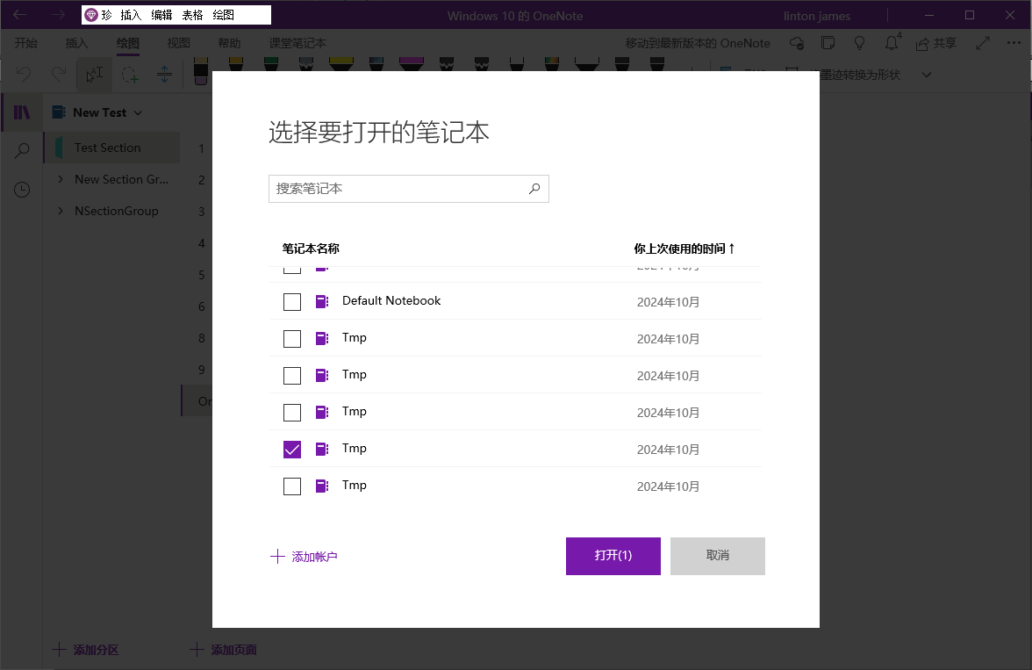
Task: Click 墨迹转换为形状 in the draw ribbon
Action: (859, 75)
